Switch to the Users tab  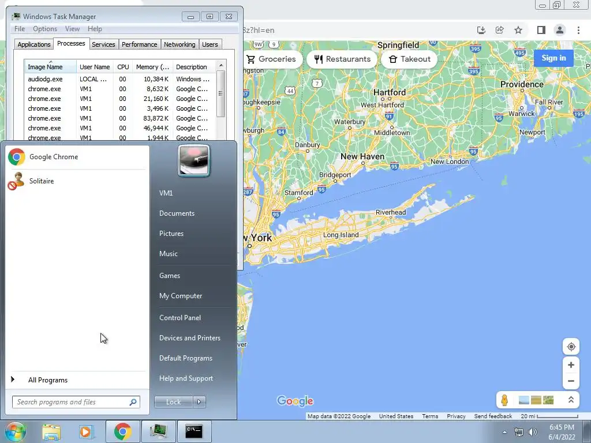210,44
